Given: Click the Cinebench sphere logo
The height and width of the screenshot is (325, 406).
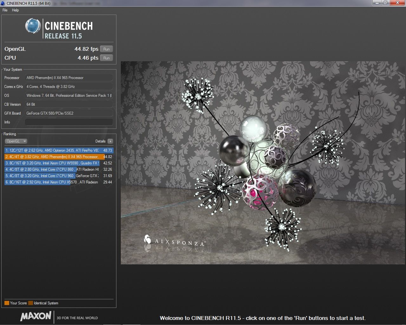Looking at the screenshot, I should (x=33, y=26).
